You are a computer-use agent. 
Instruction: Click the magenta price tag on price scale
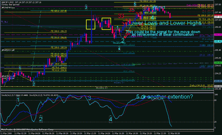[218, 34]
